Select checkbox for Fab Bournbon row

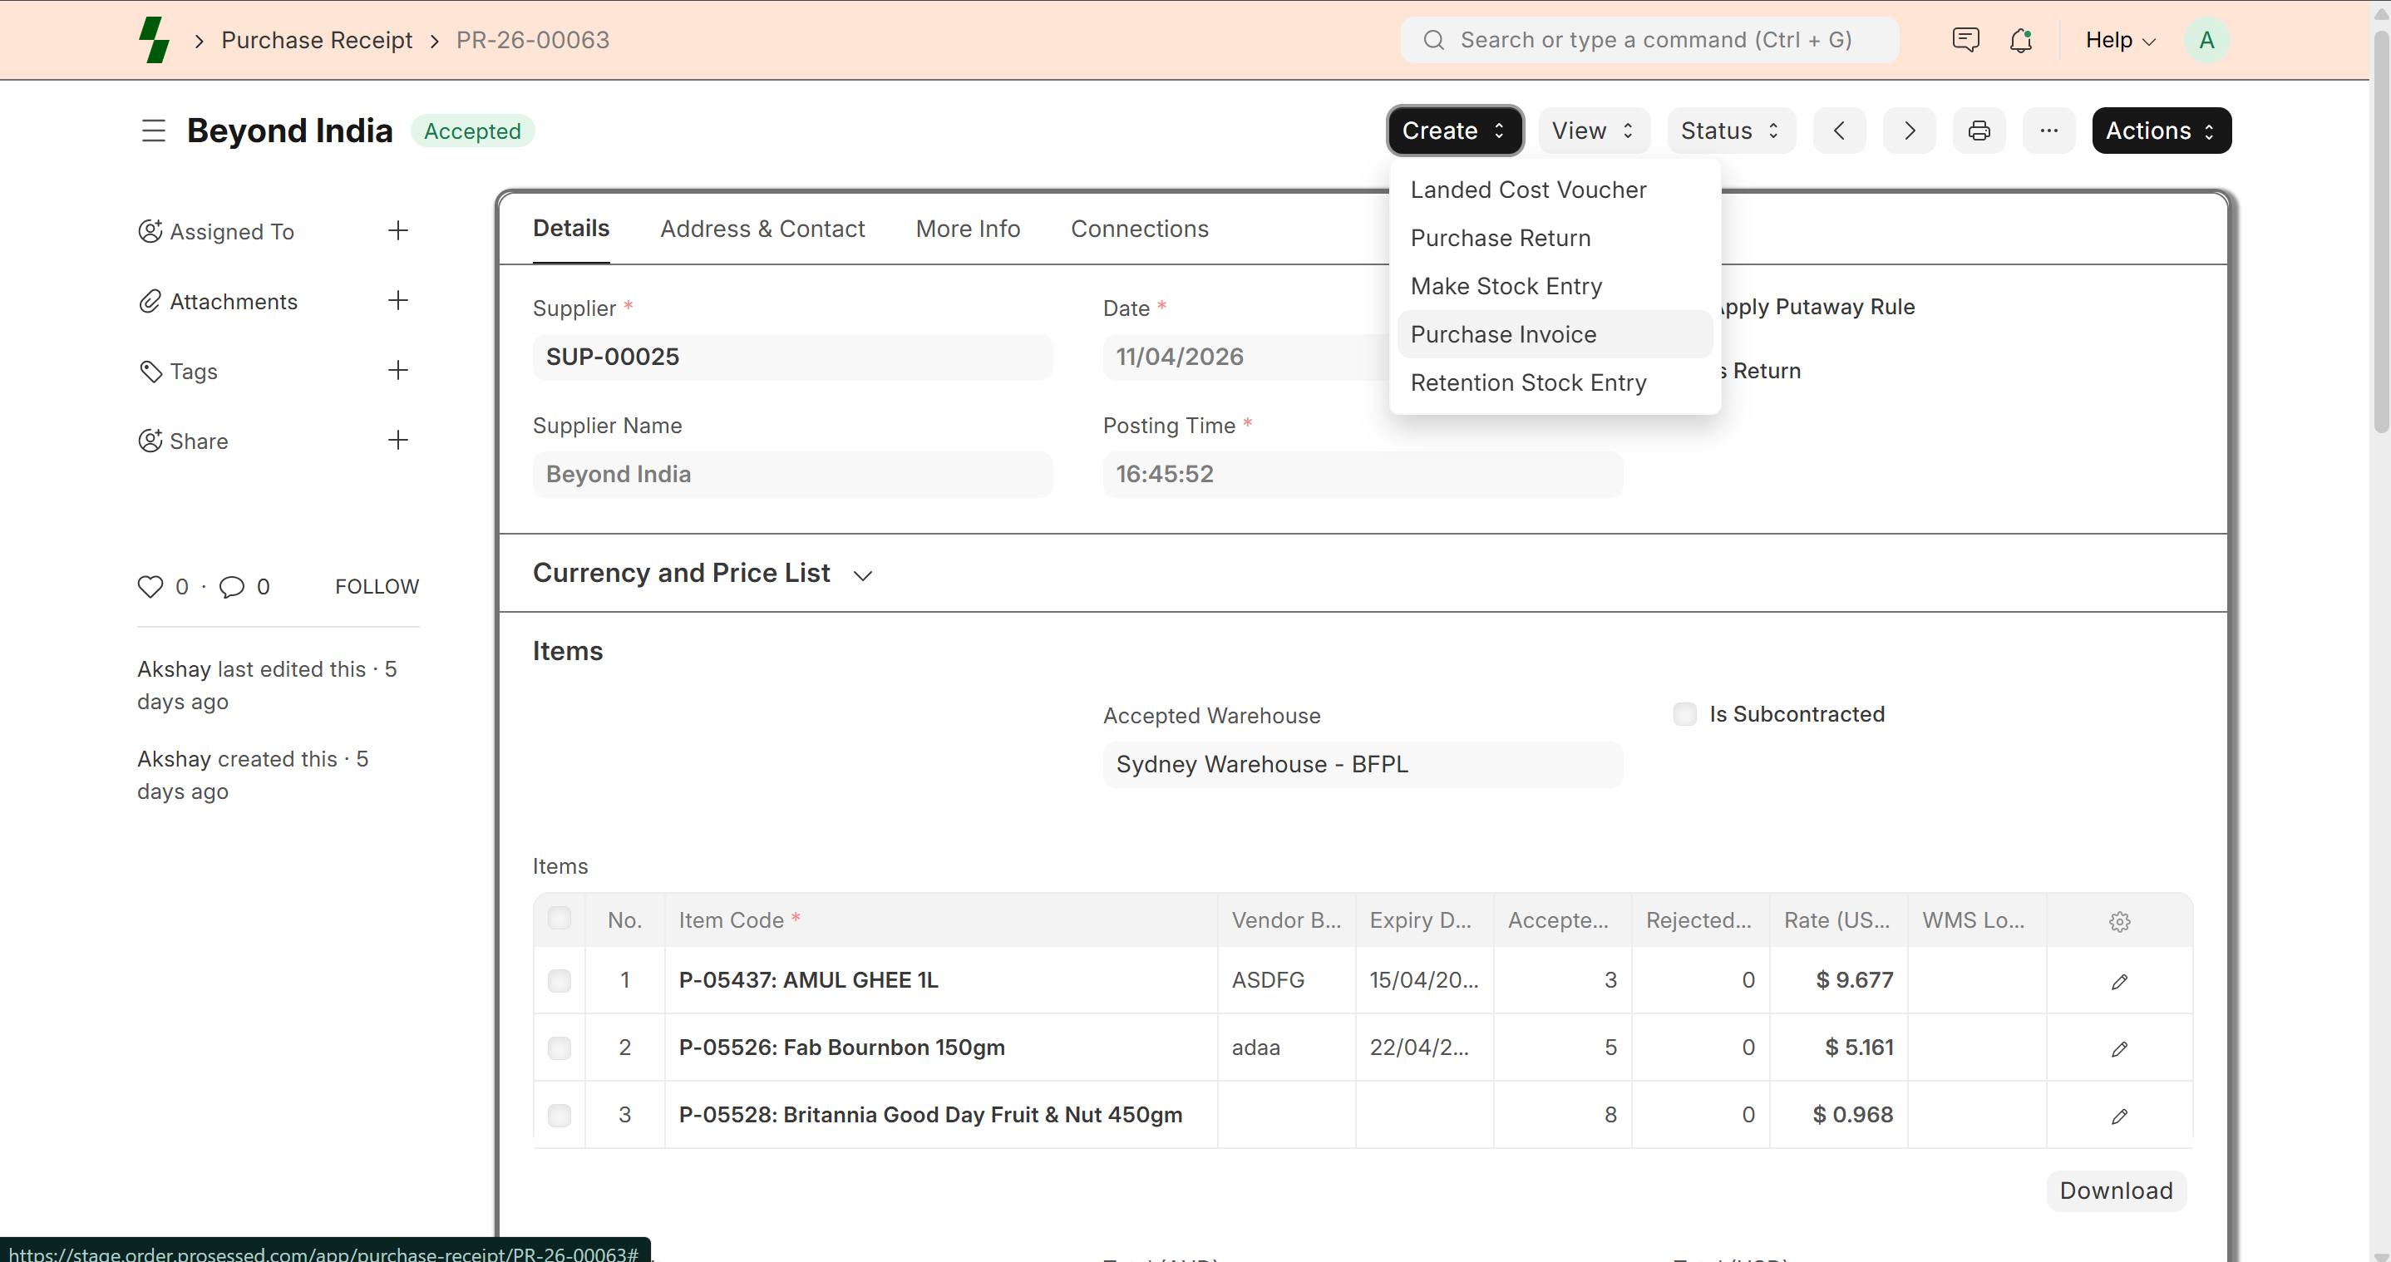pos(559,1048)
